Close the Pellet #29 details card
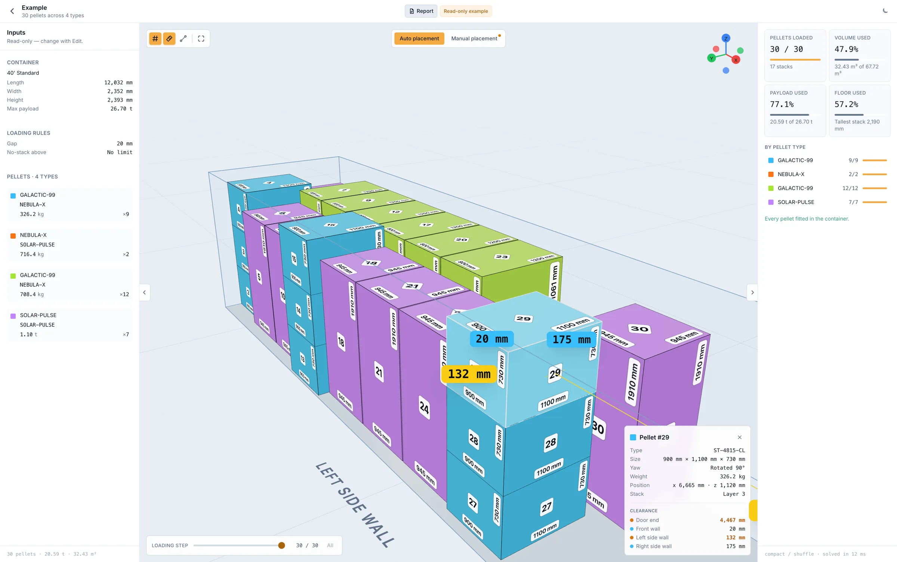This screenshot has width=897, height=562. 740,437
